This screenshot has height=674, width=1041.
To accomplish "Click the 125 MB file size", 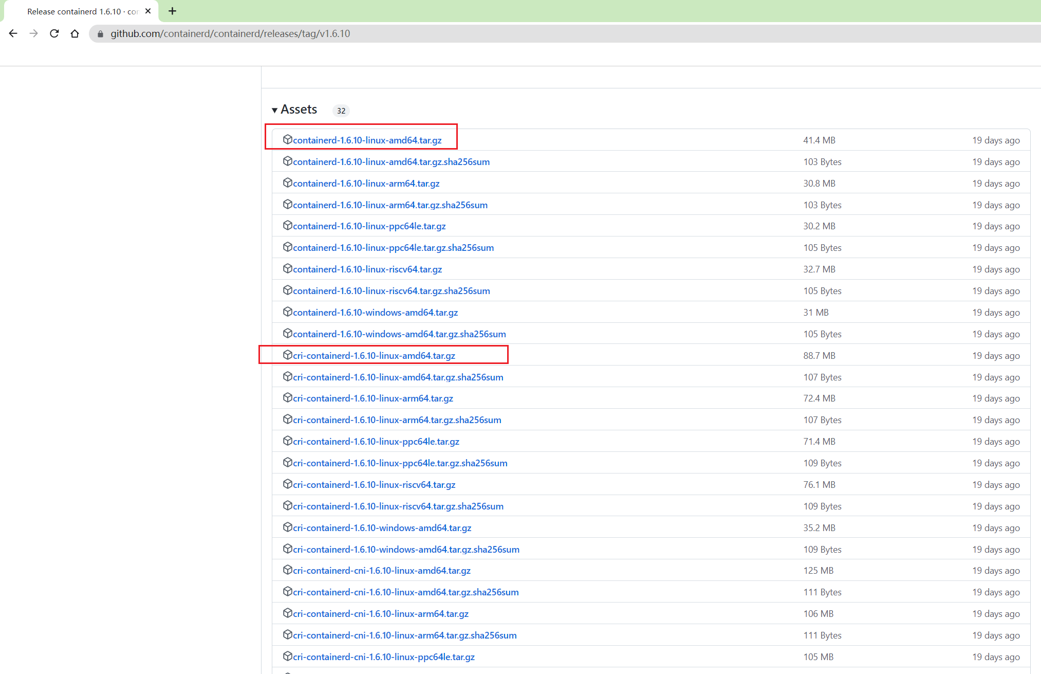I will click(819, 571).
